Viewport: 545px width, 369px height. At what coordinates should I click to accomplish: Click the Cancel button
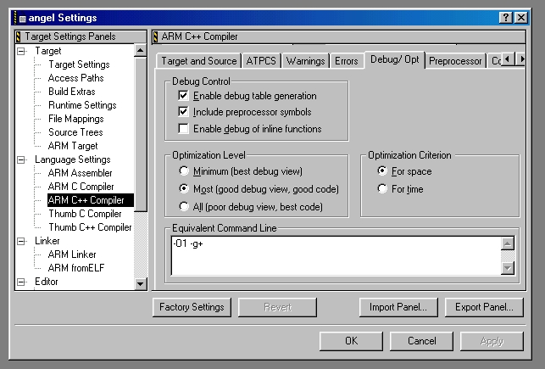pos(421,341)
